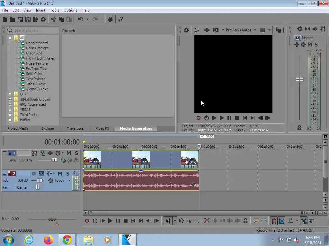This screenshot has height=246, width=329.
Task: Click Go to End in timeline transport
Action: pyautogui.click(x=141, y=221)
